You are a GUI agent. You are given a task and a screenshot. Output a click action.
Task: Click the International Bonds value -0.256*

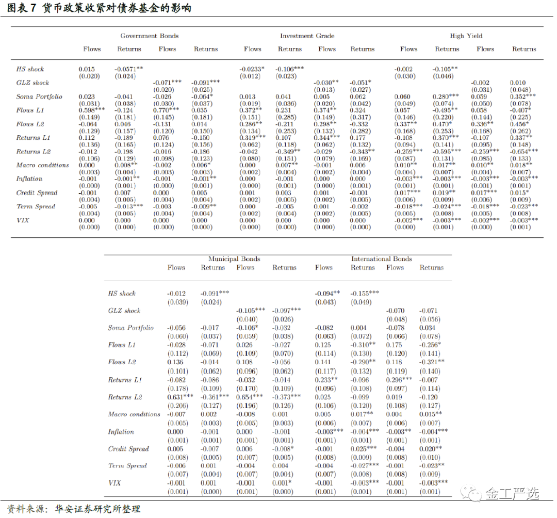pos(430,345)
